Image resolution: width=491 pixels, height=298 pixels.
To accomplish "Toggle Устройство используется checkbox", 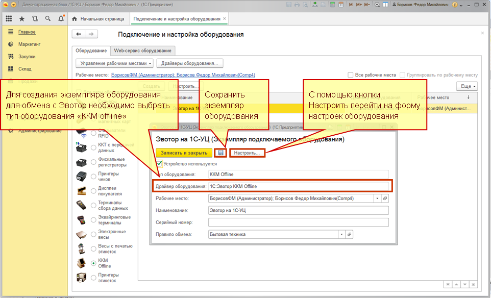I will (159, 163).
